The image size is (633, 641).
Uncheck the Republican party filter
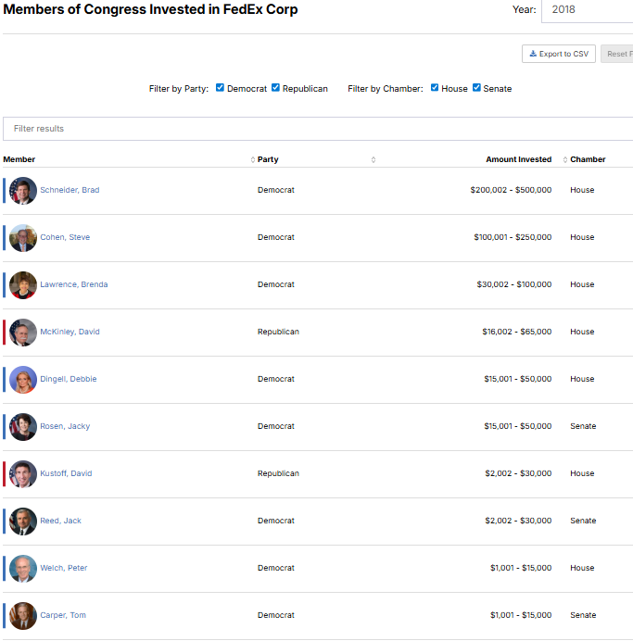coord(275,87)
